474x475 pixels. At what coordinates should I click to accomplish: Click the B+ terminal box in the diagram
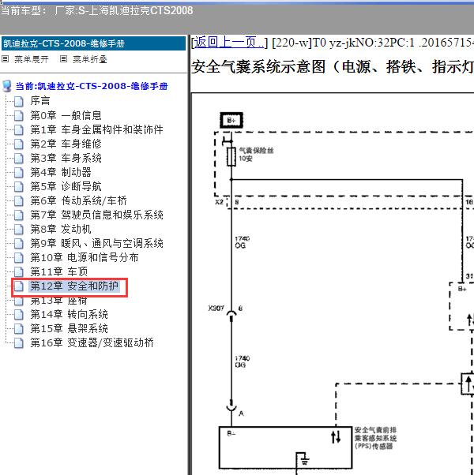click(231, 120)
